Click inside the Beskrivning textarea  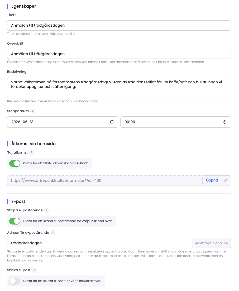click(x=119, y=88)
